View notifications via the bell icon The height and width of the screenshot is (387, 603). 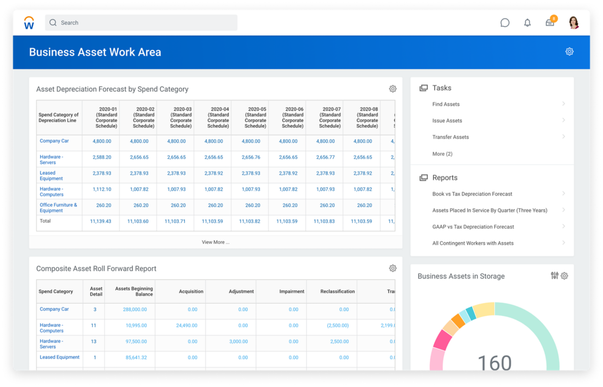[x=527, y=22]
